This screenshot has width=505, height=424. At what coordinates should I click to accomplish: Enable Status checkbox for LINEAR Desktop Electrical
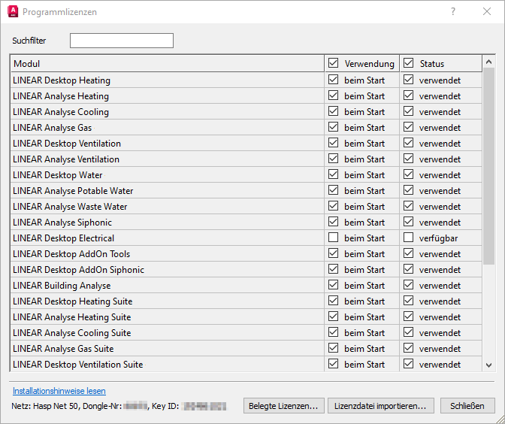(x=408, y=237)
